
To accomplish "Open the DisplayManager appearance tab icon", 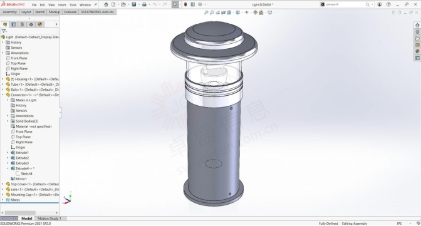I will point(40,24).
